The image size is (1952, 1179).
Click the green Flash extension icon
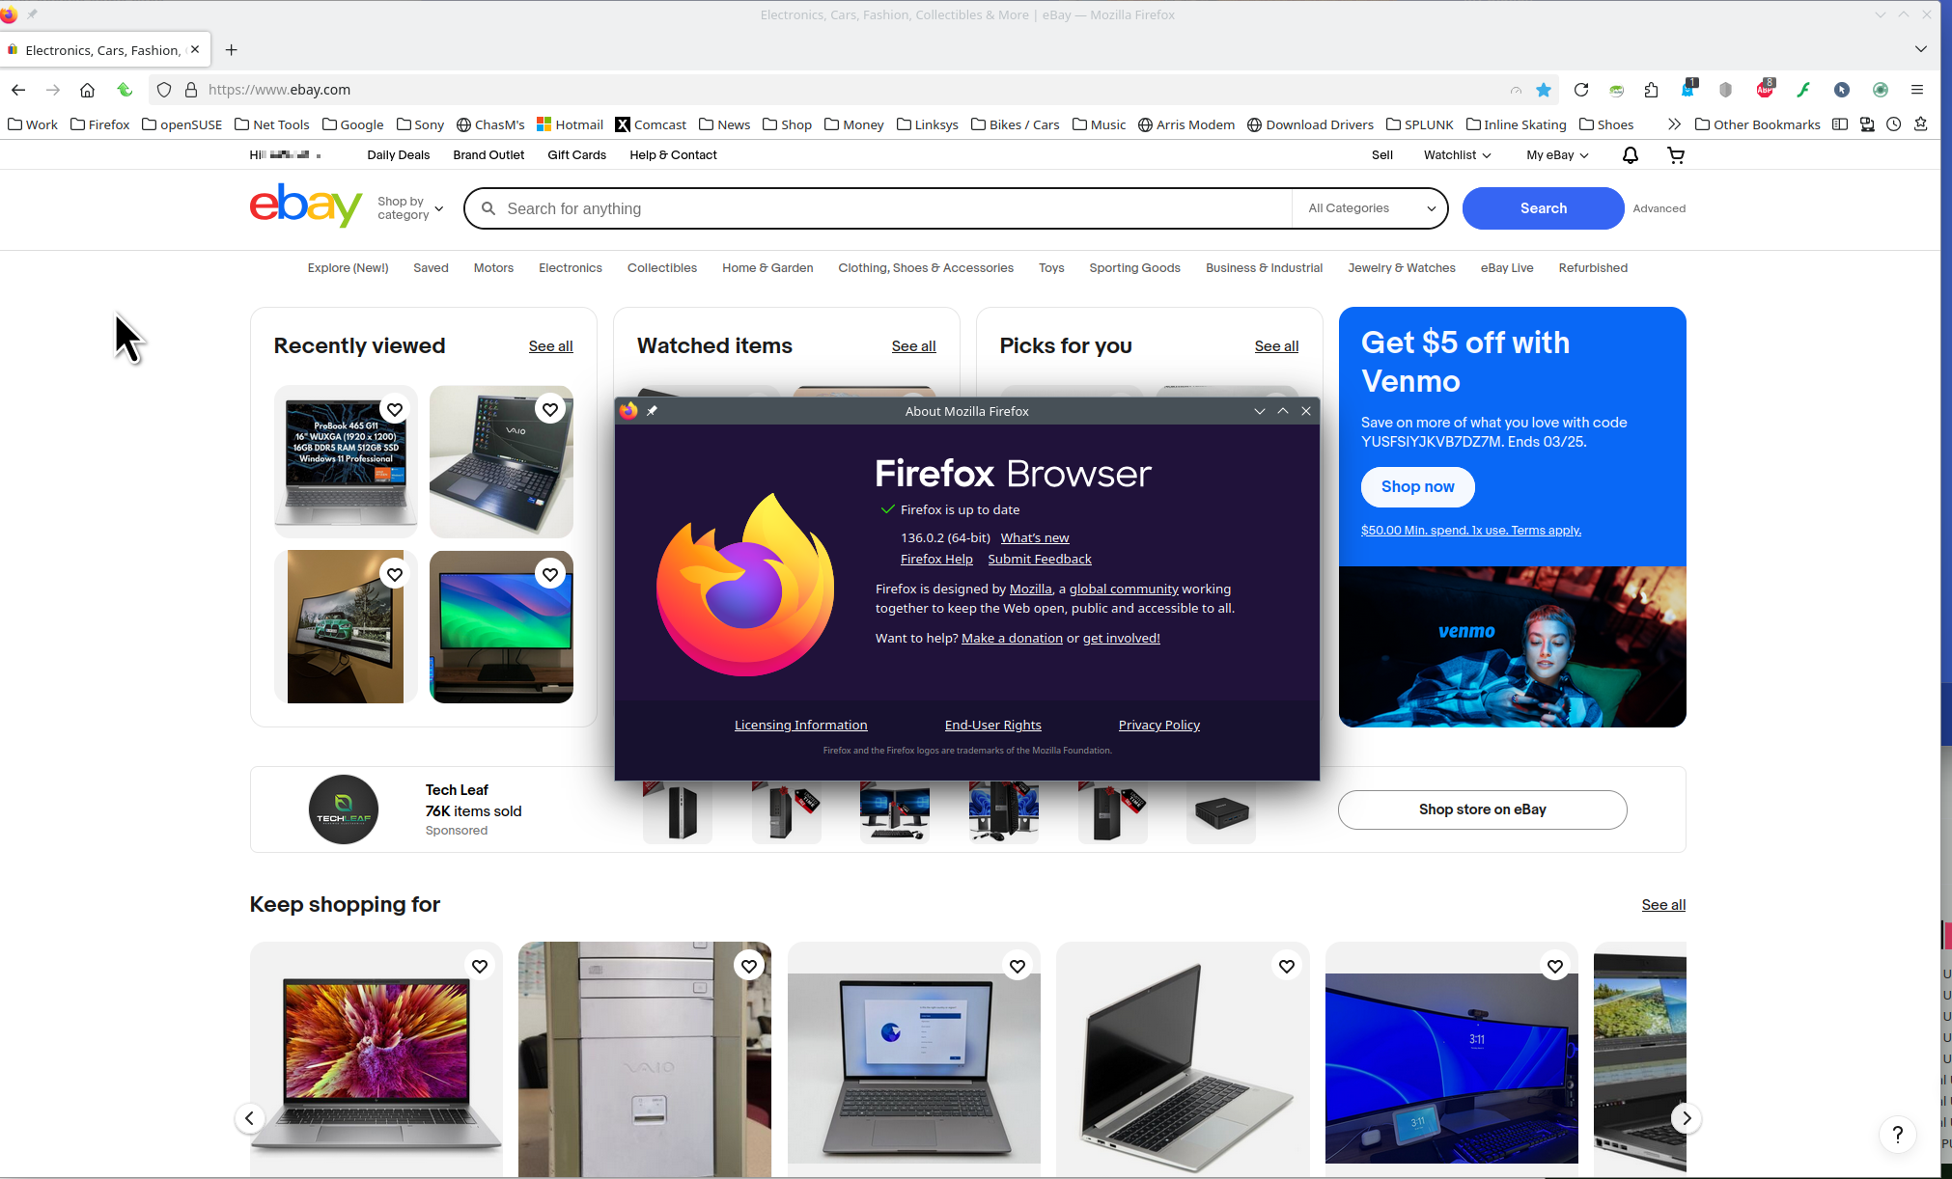pos(1803,90)
